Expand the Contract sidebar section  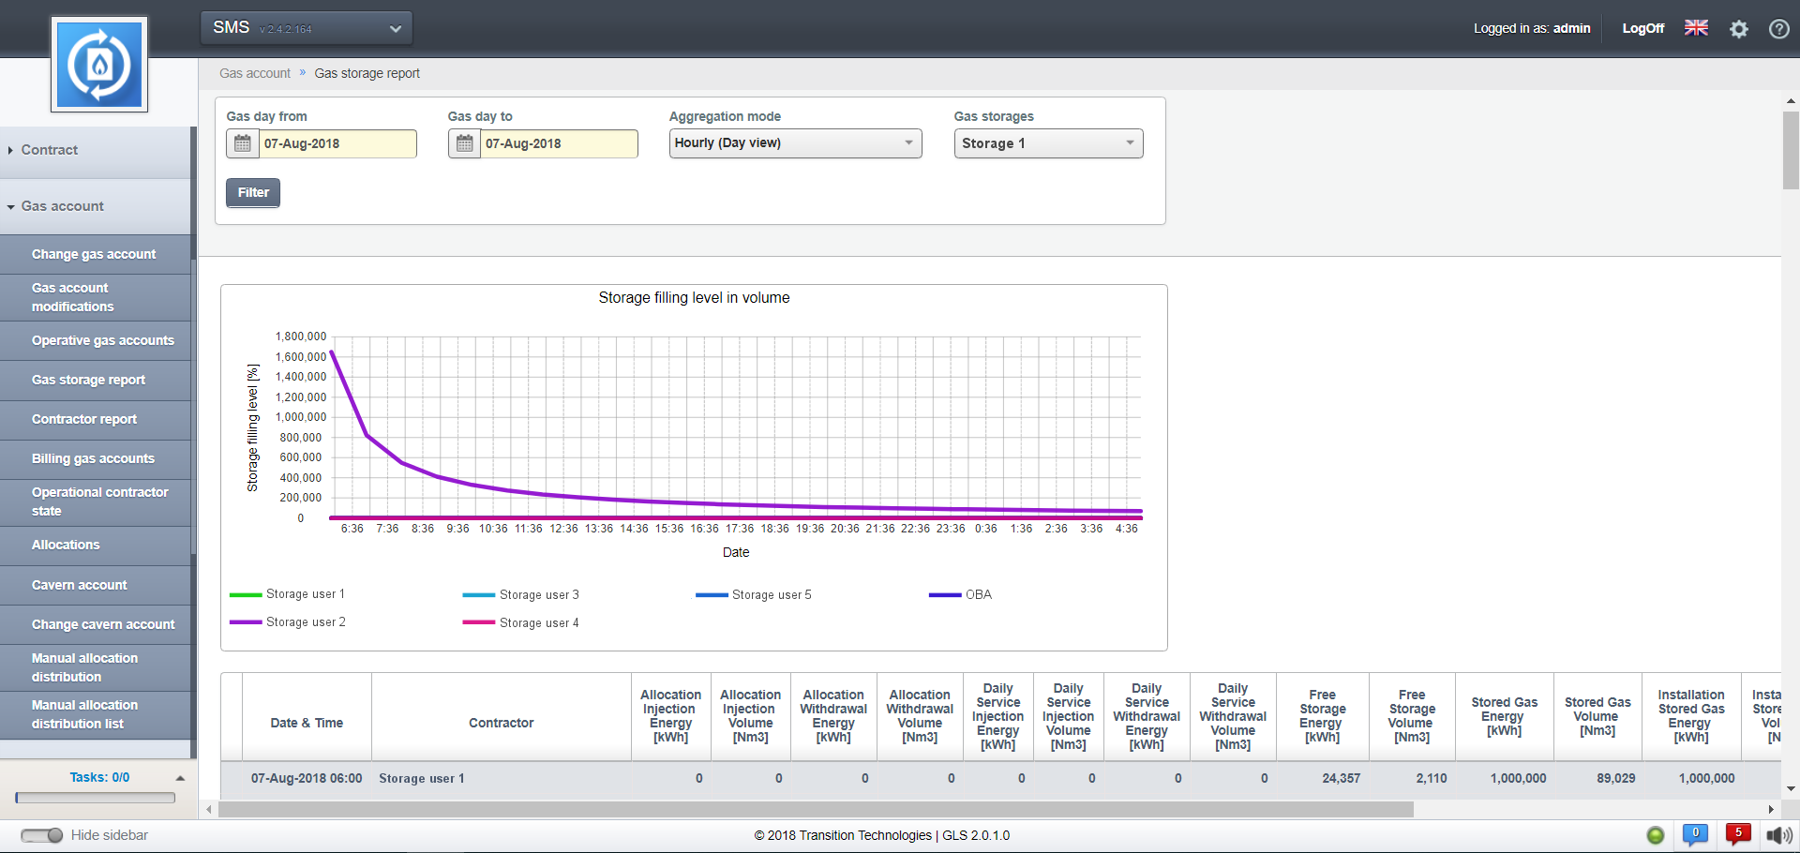click(x=95, y=150)
